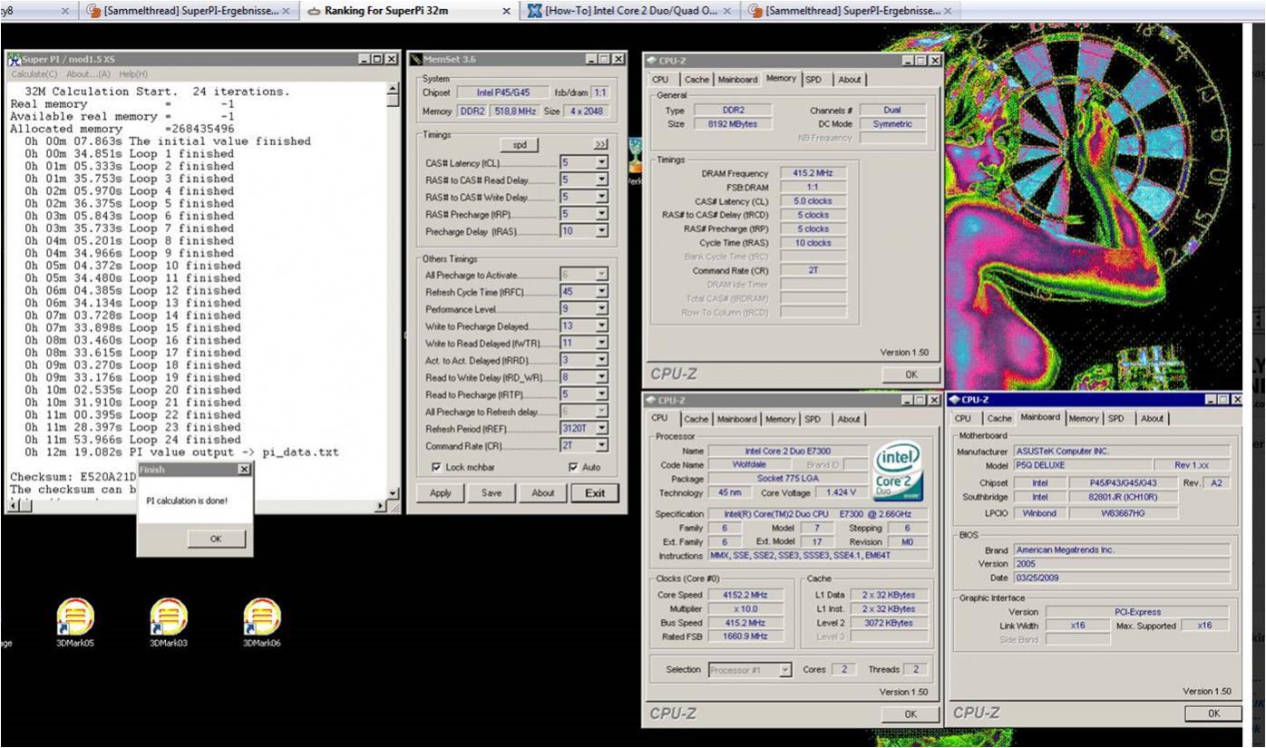Click OK in the CPU-Z Memory window
This screenshot has width=1266, height=748.
click(x=911, y=374)
